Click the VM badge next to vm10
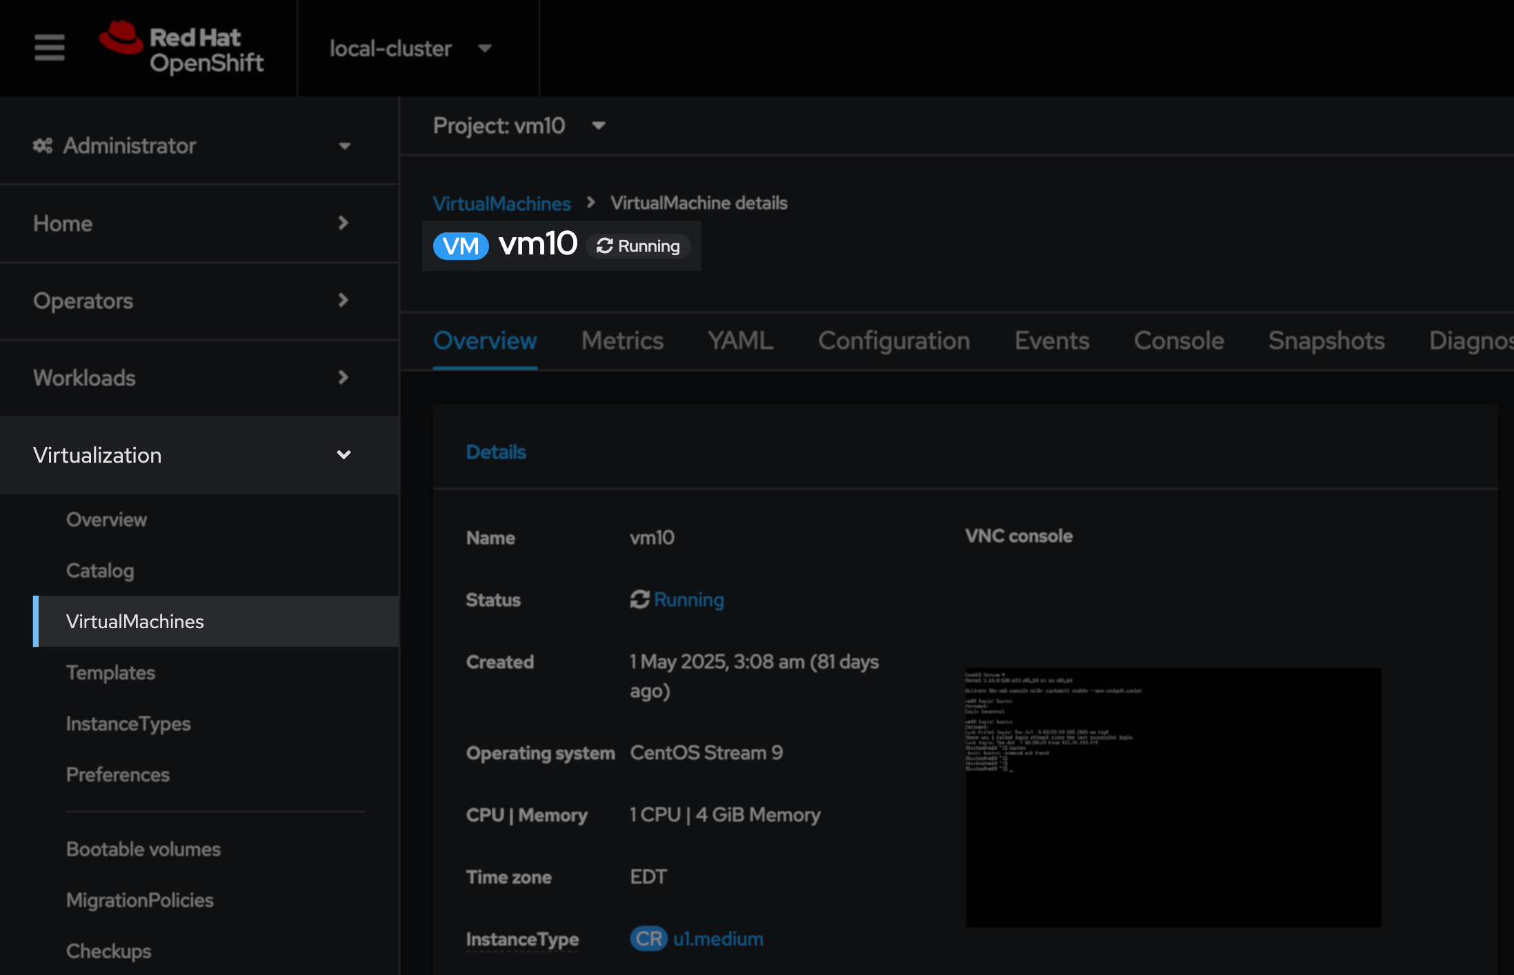 460,245
